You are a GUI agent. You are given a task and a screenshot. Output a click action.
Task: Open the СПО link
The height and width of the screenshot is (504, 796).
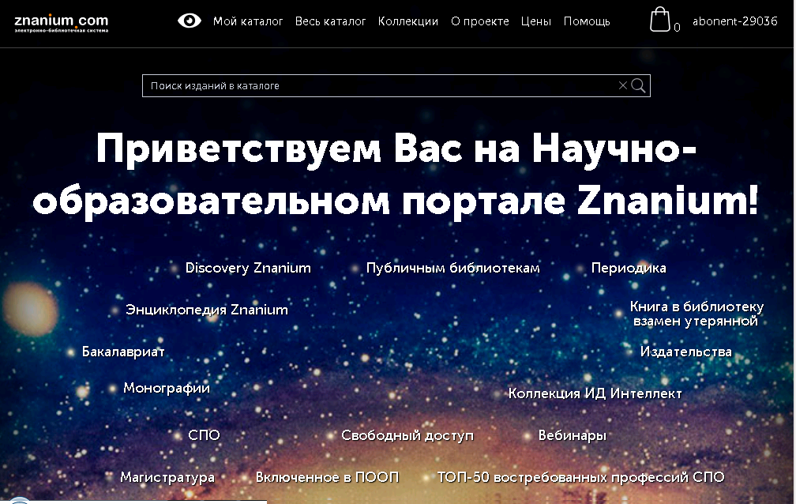point(204,435)
